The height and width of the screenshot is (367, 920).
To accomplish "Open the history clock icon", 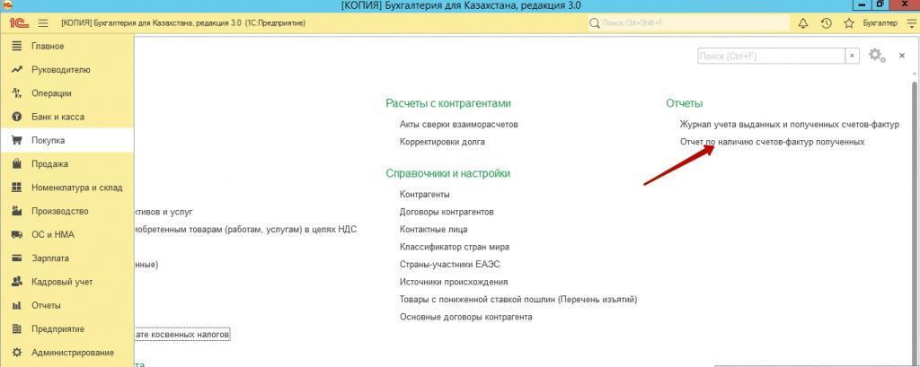I will 827,23.
